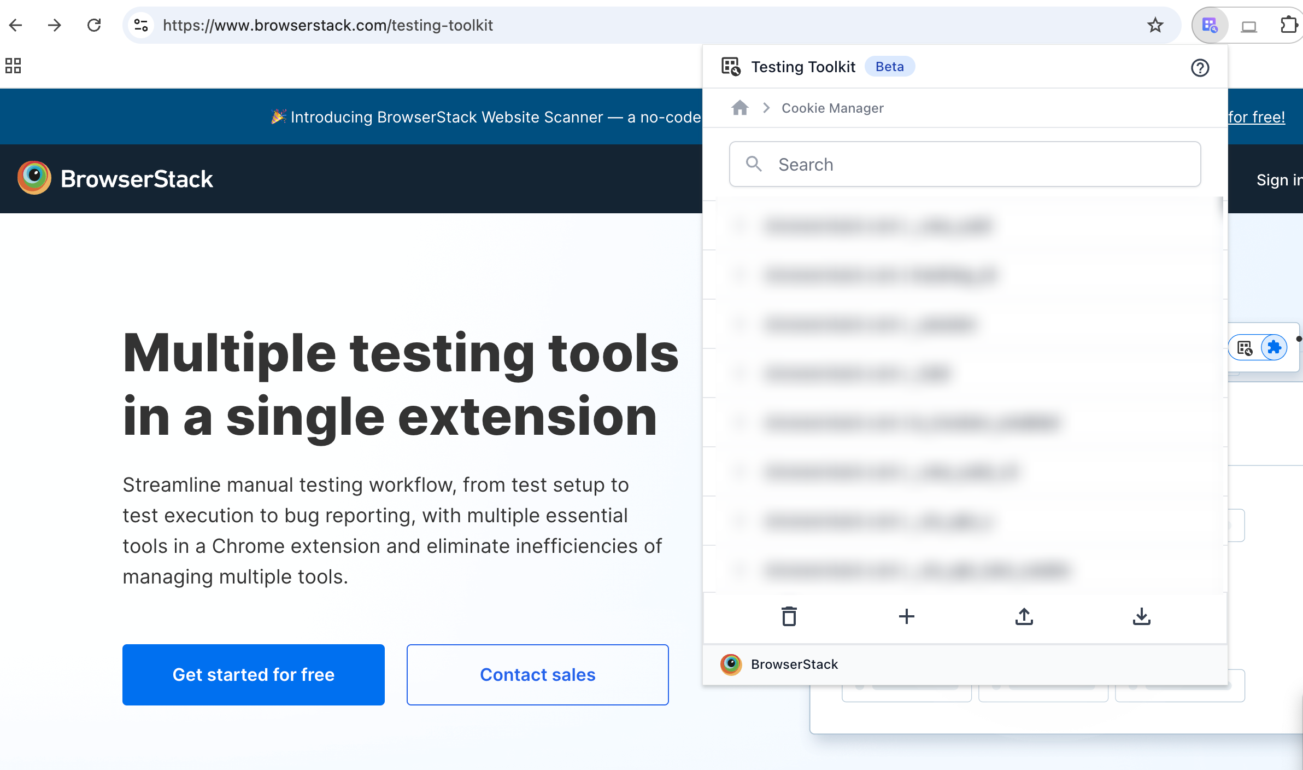Click the BrowserStack logo in site header
The width and height of the screenshot is (1303, 770).
coord(115,178)
